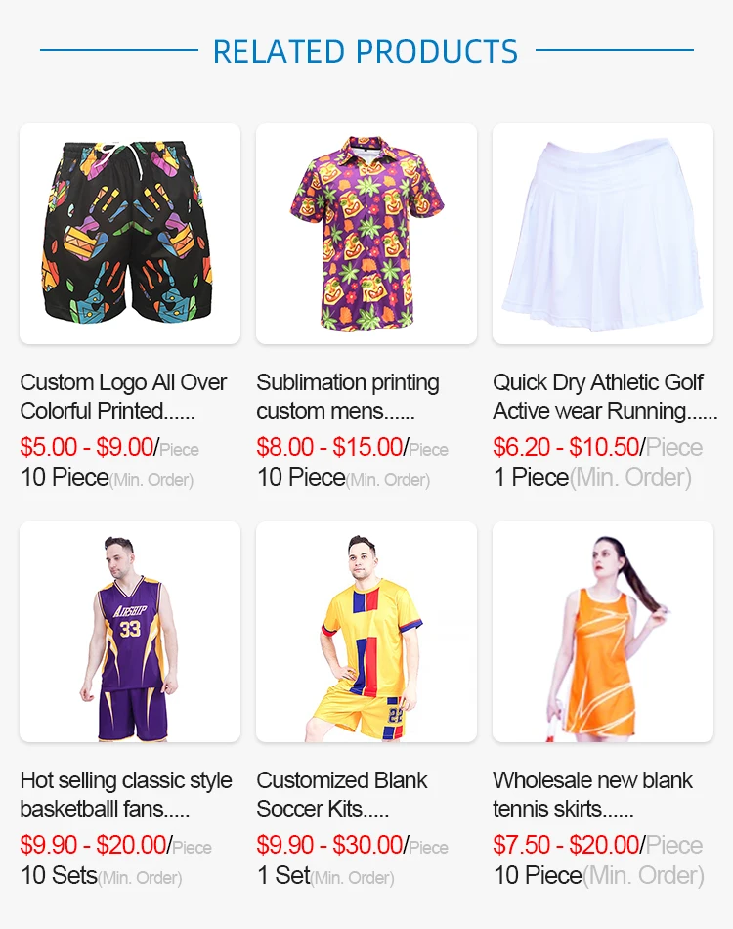Open the orange tennis dress image
The image size is (733, 929).
pos(603,632)
